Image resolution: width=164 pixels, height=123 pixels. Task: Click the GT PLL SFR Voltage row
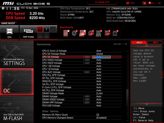pyautogui.click(x=82, y=78)
